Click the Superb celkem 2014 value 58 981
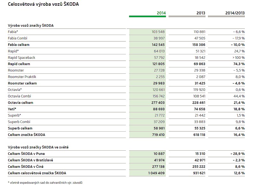 tap(159, 128)
